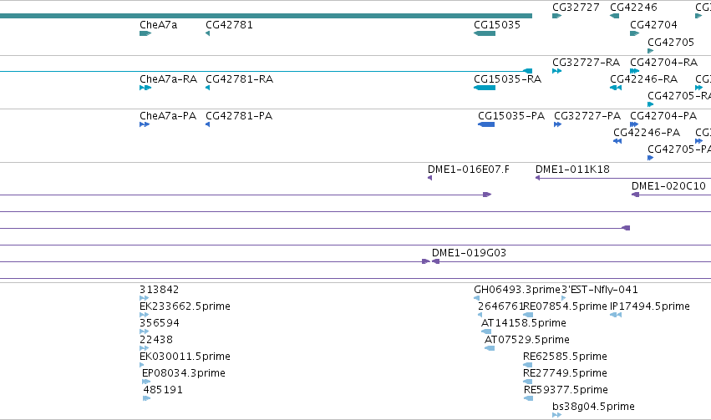Screen dimensions: 711x420
Task: Click the DME1-016E07.F clone marker
Action: point(430,178)
